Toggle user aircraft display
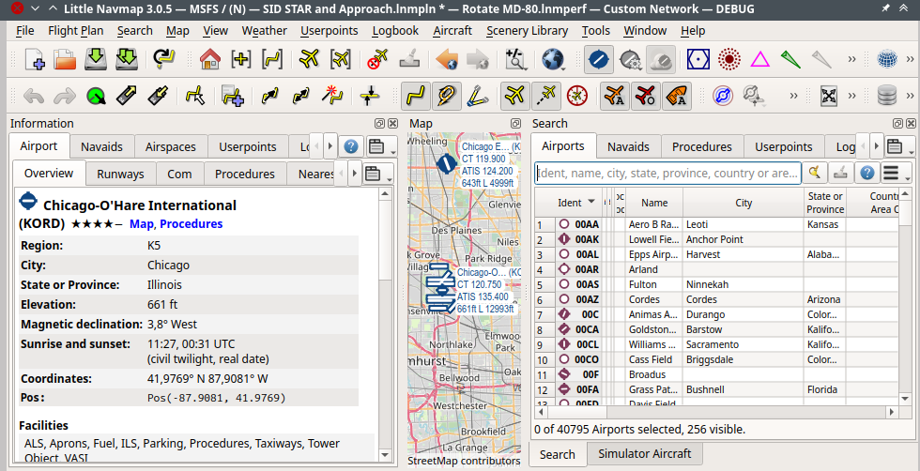The image size is (920, 471). click(x=514, y=96)
